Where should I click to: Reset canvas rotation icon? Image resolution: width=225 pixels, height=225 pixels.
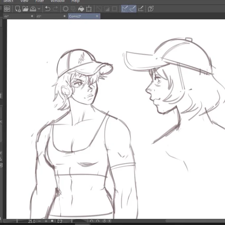pyautogui.click(x=104, y=221)
